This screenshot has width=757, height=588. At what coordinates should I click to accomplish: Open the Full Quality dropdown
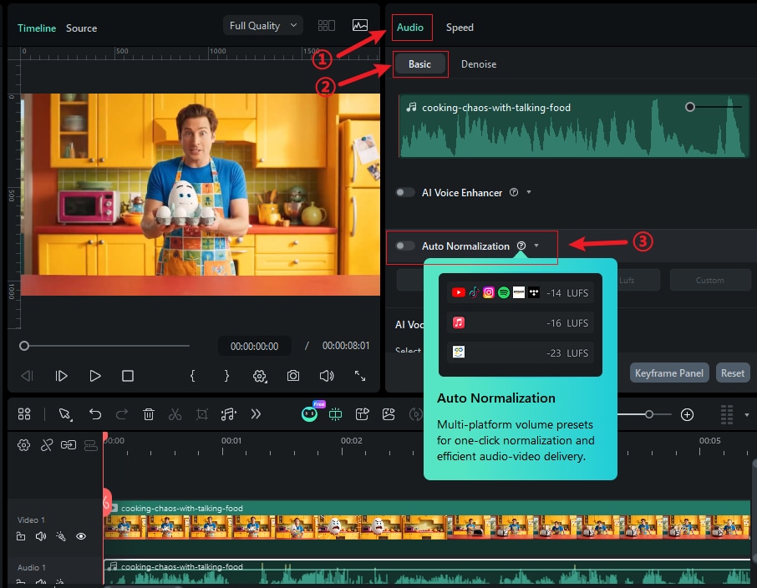tap(263, 26)
